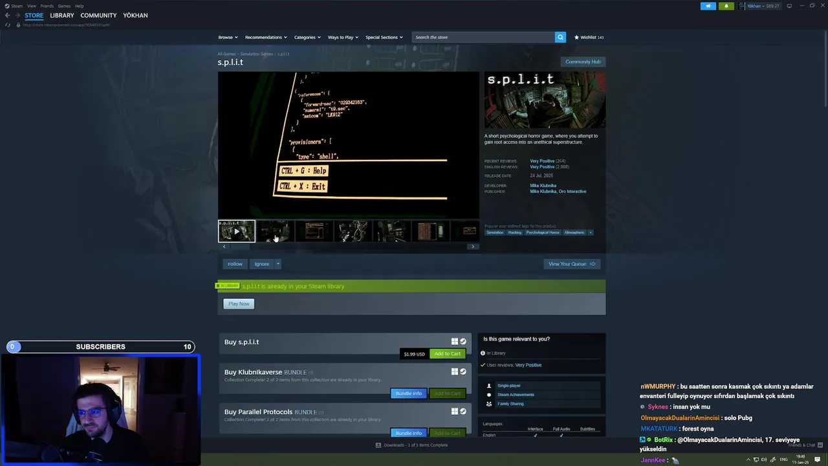Open the Oro Interactive publisher link
Viewport: 828px width, 466px height.
572,192
